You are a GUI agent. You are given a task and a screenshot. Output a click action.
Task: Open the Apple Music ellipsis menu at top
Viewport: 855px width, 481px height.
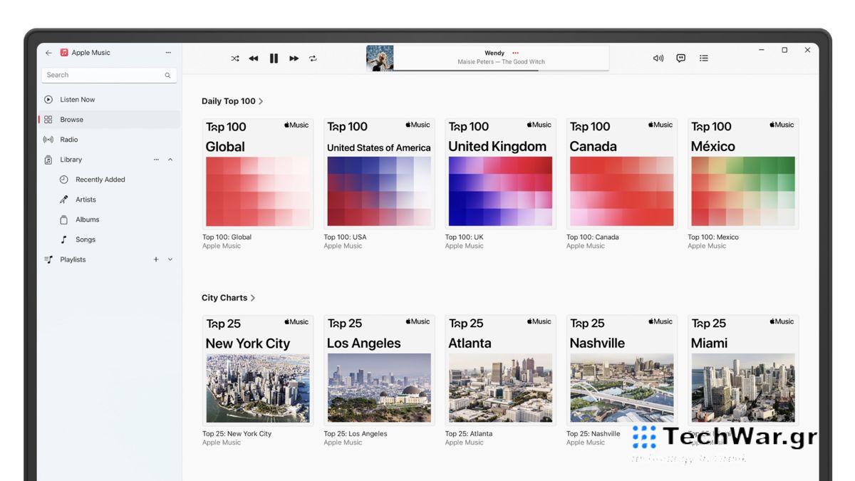[x=168, y=52]
